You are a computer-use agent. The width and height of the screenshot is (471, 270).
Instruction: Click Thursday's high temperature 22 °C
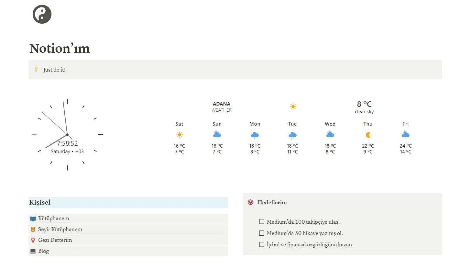[x=368, y=146]
